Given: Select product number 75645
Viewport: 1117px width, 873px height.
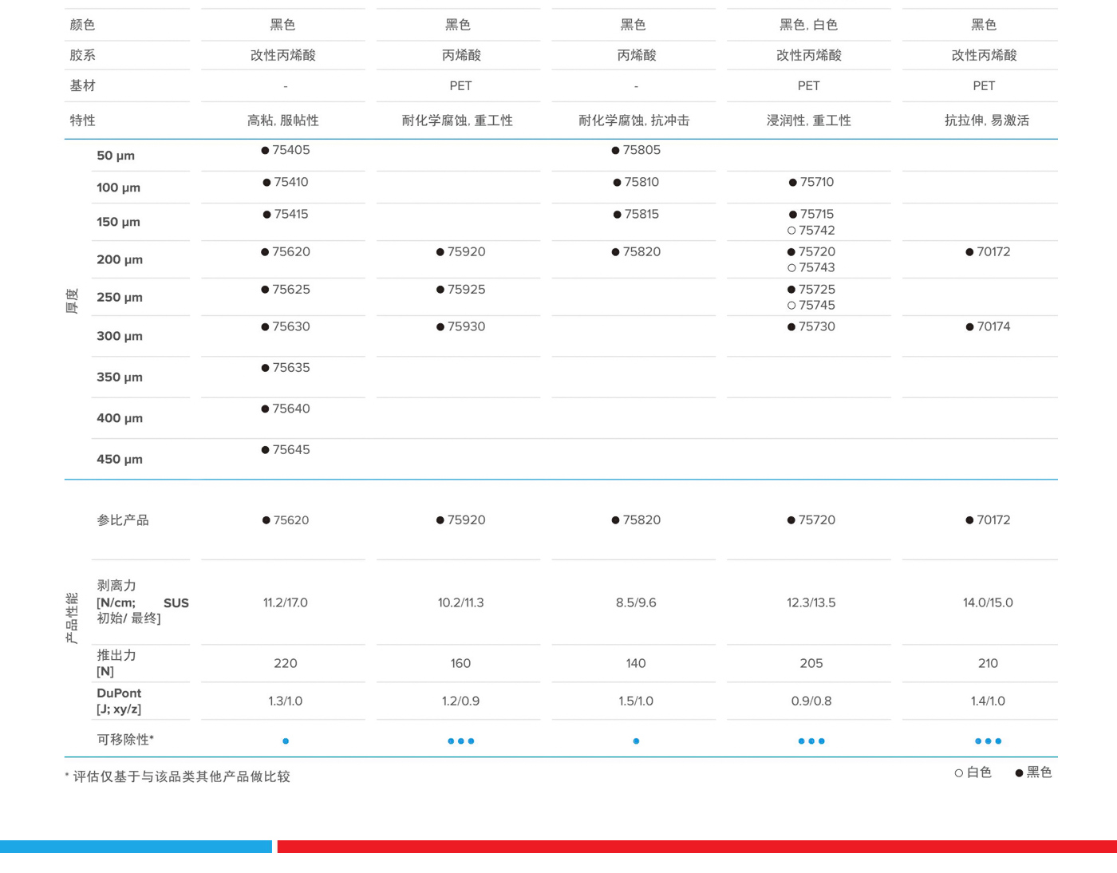Looking at the screenshot, I should (x=286, y=450).
